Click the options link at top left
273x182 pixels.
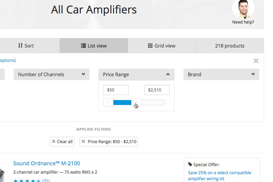click(7, 60)
